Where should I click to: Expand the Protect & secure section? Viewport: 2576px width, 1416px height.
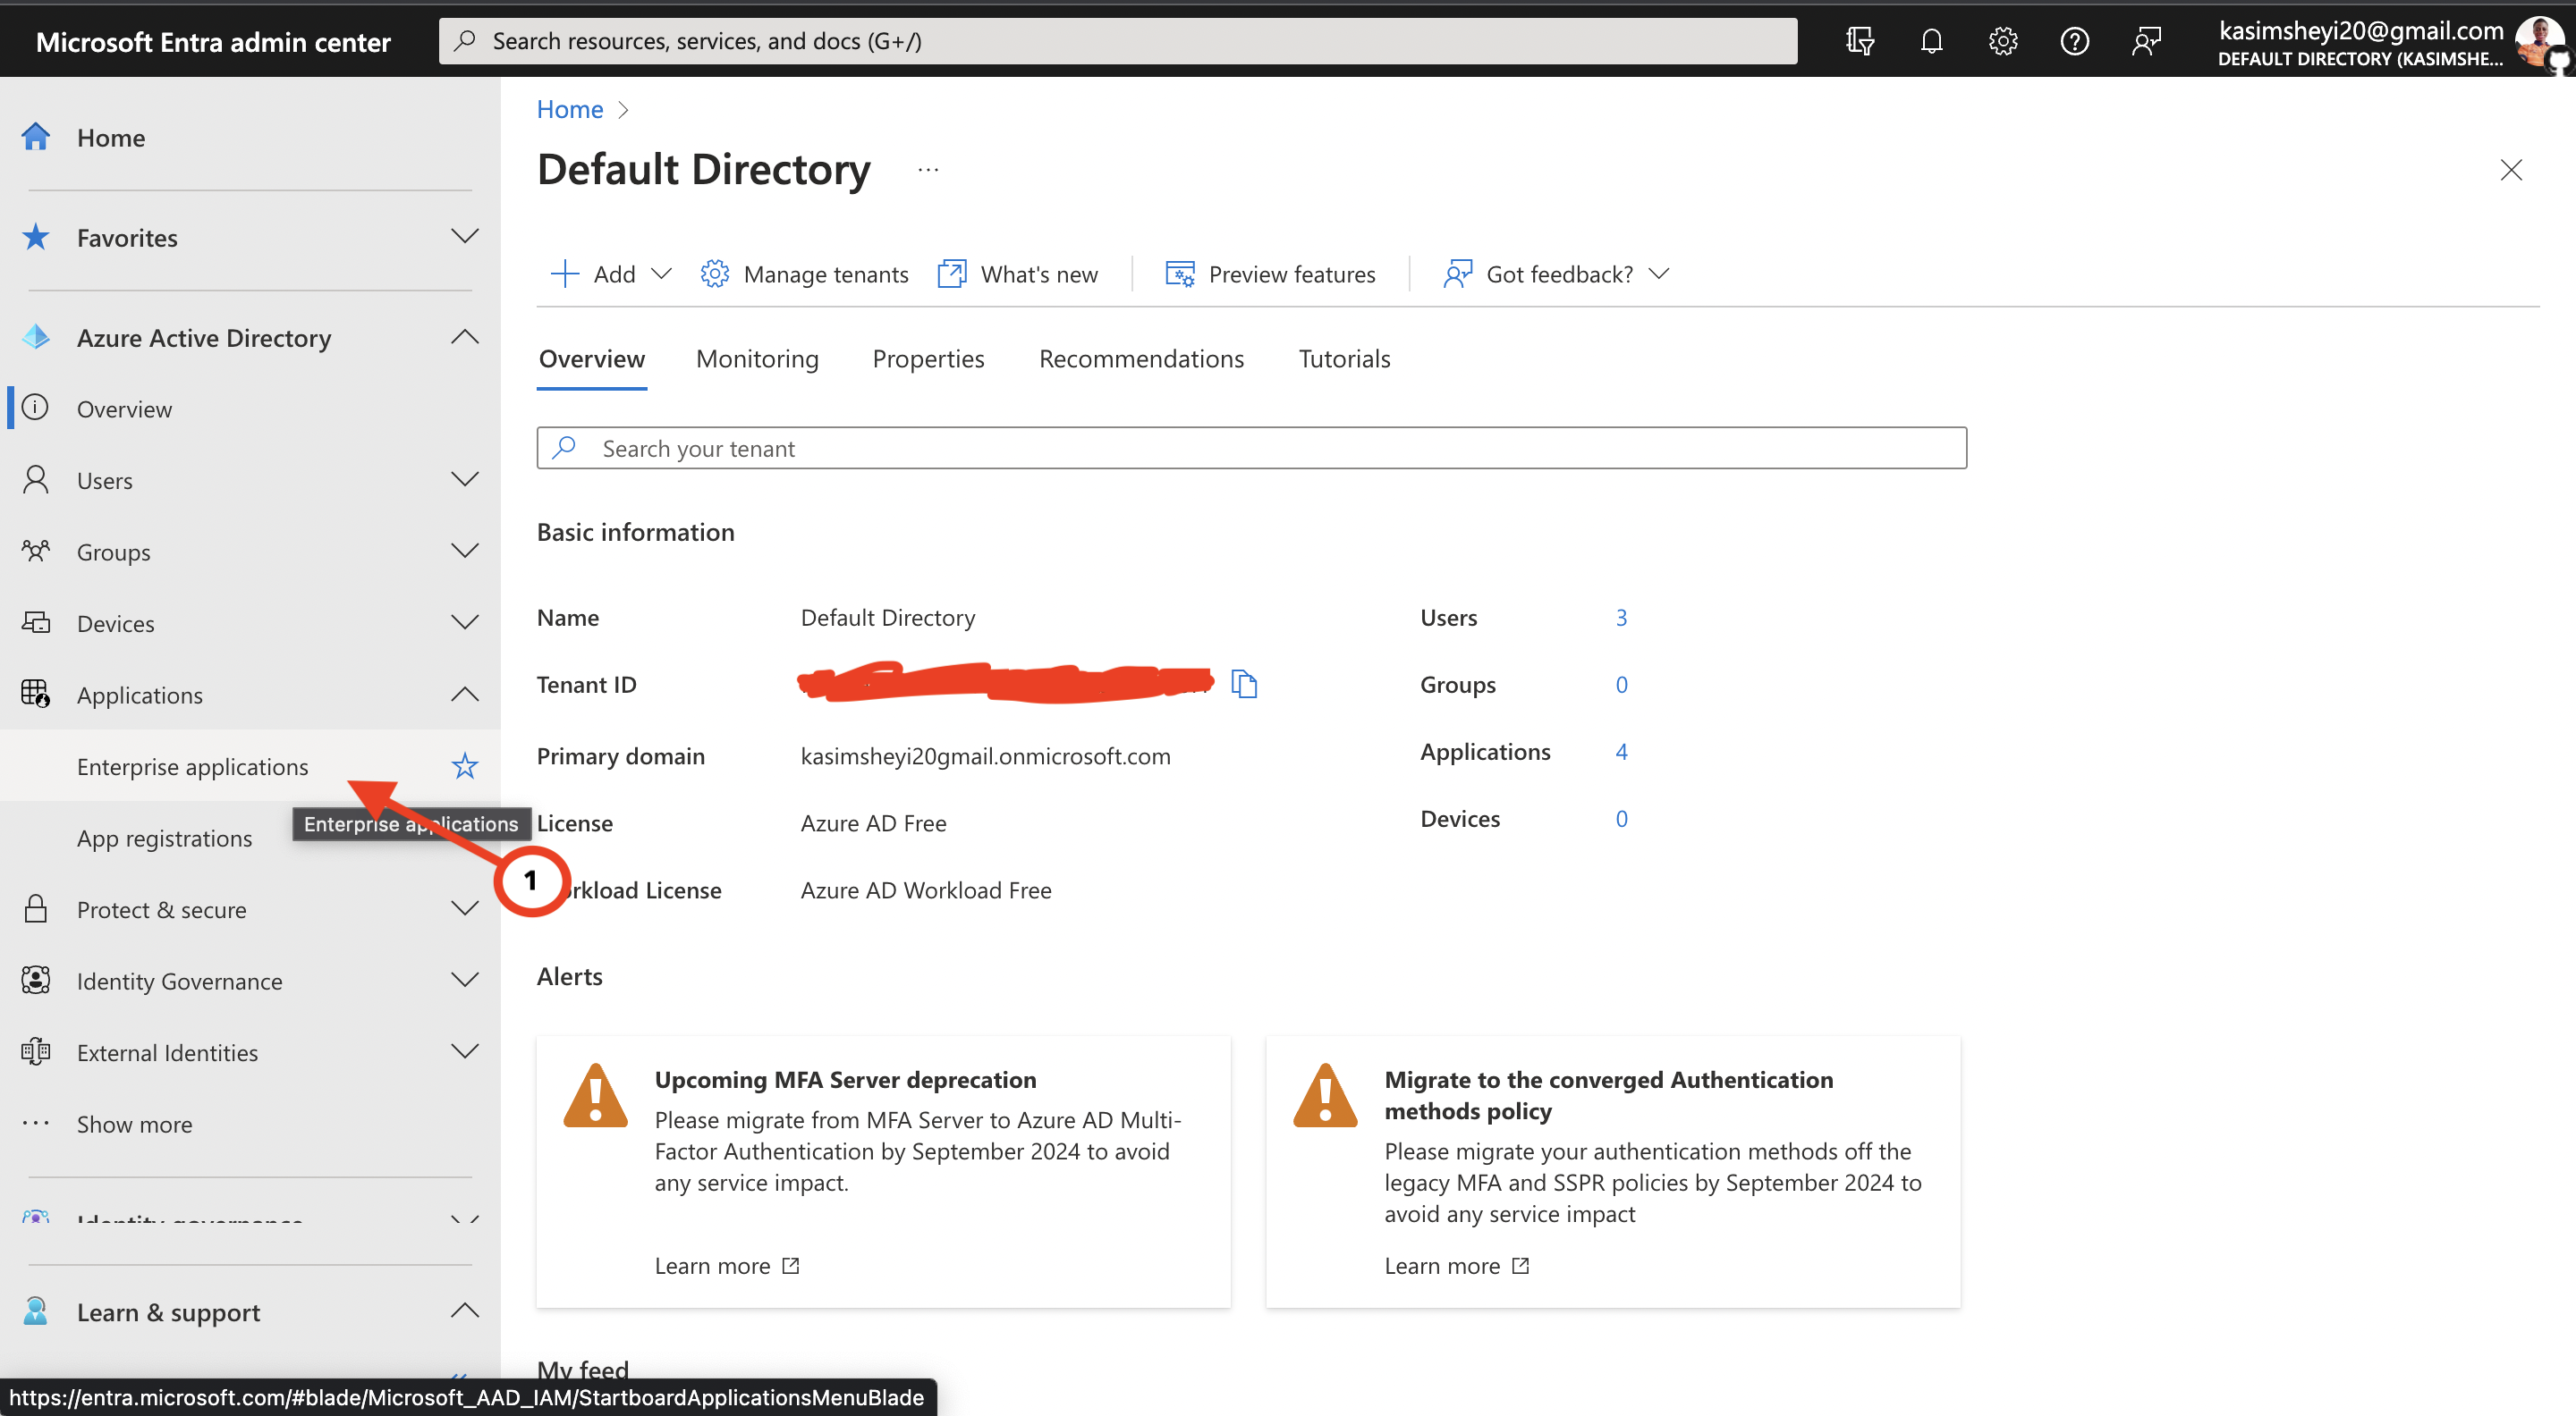[465, 909]
